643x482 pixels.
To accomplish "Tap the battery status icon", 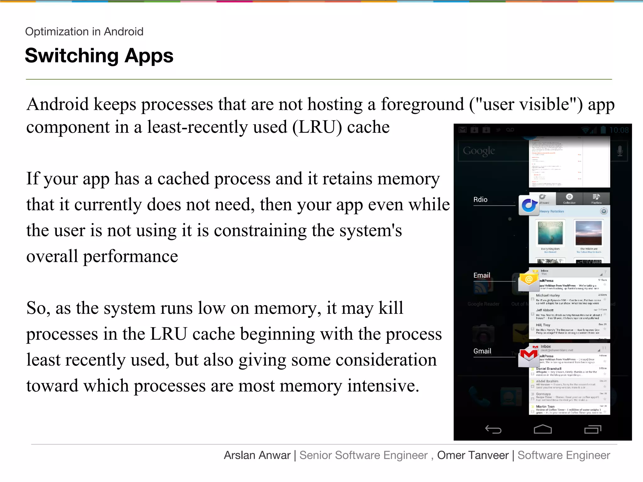I will [603, 130].
